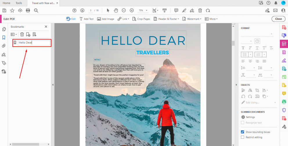
Task: Open page thumbnails panel icon
Action: [4, 29]
